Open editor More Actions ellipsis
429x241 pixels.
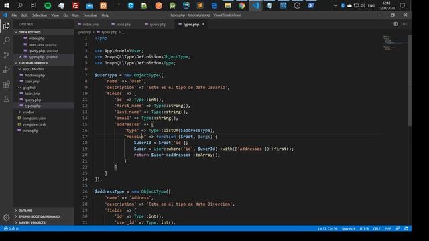tap(405, 24)
